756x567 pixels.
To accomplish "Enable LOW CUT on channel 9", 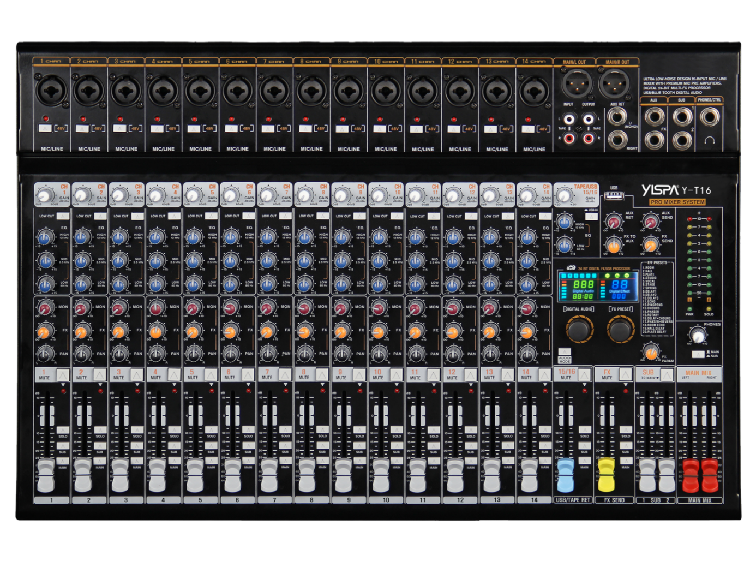I will (x=359, y=216).
